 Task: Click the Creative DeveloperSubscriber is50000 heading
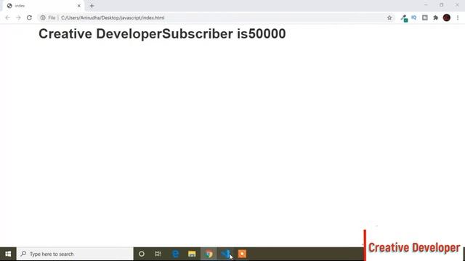162,34
